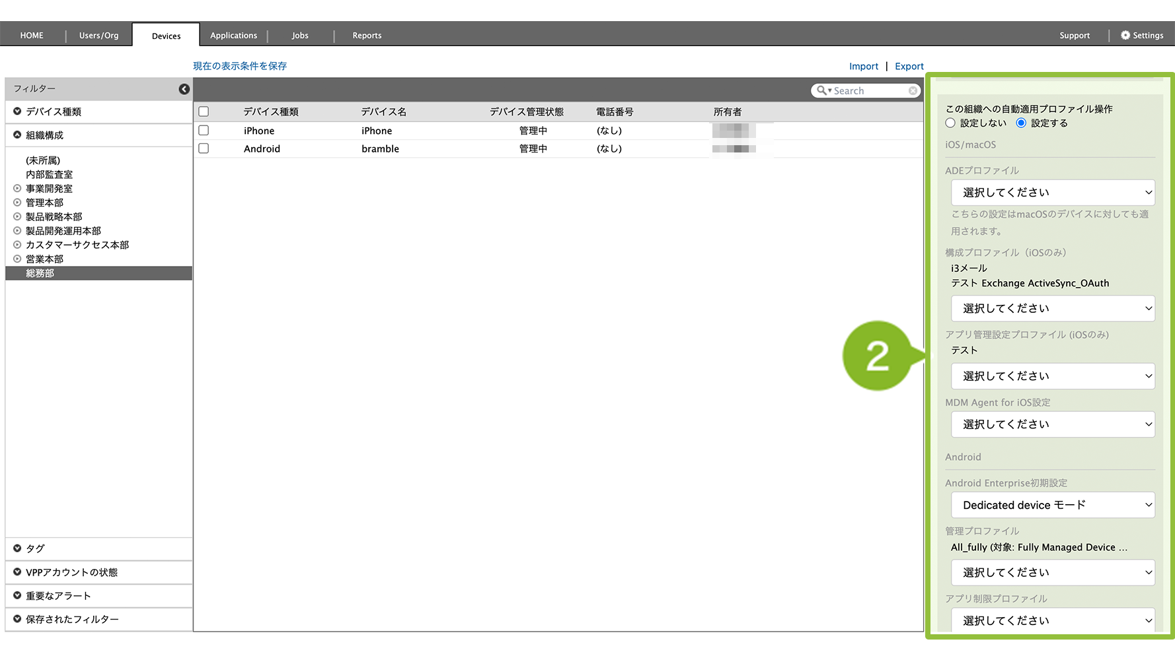
Task: Click the Export link
Action: (909, 67)
